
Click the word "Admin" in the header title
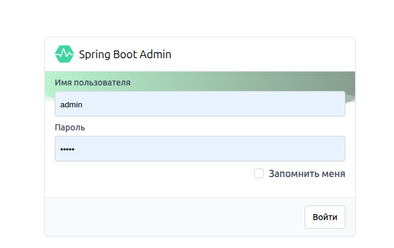click(156, 55)
